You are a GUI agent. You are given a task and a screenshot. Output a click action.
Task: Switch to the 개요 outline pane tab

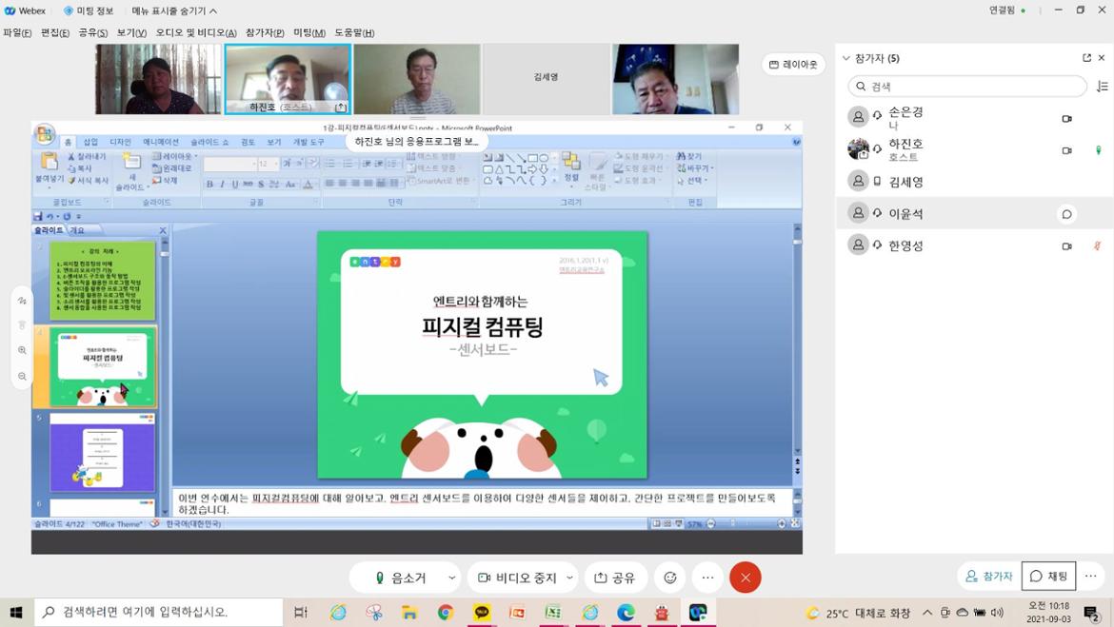tap(77, 230)
